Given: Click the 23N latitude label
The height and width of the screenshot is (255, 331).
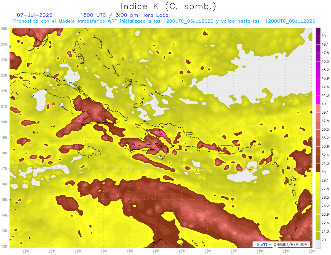Looking at the screenshot, I should click(x=4, y=75).
